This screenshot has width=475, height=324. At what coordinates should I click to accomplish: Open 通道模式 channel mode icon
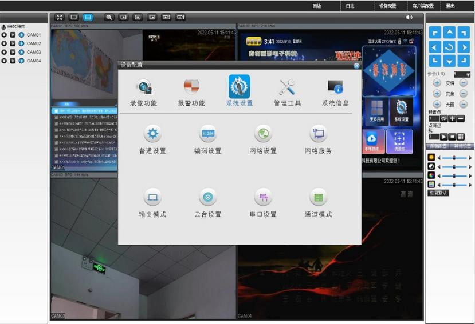[318, 198]
